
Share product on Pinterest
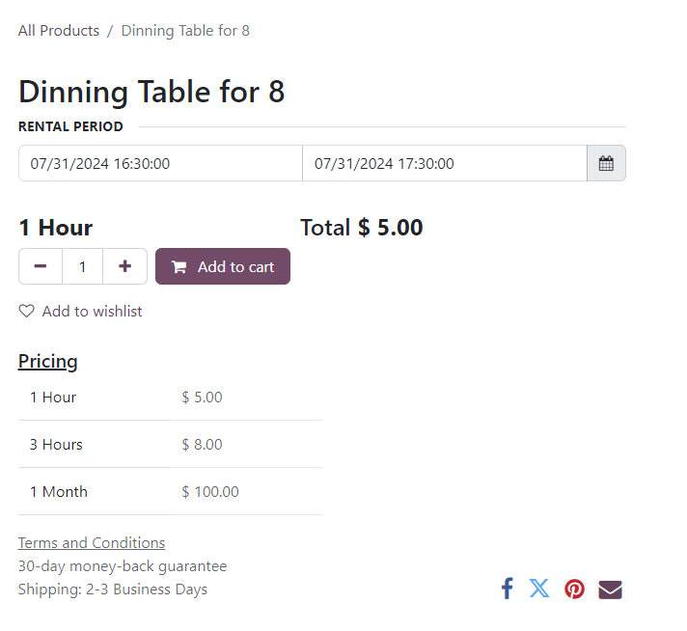[574, 589]
